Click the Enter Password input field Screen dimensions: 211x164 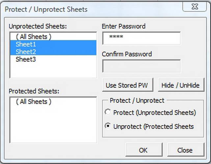point(142,38)
